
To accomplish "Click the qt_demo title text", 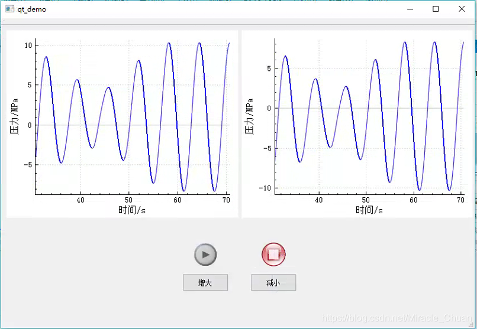I will [x=31, y=9].
